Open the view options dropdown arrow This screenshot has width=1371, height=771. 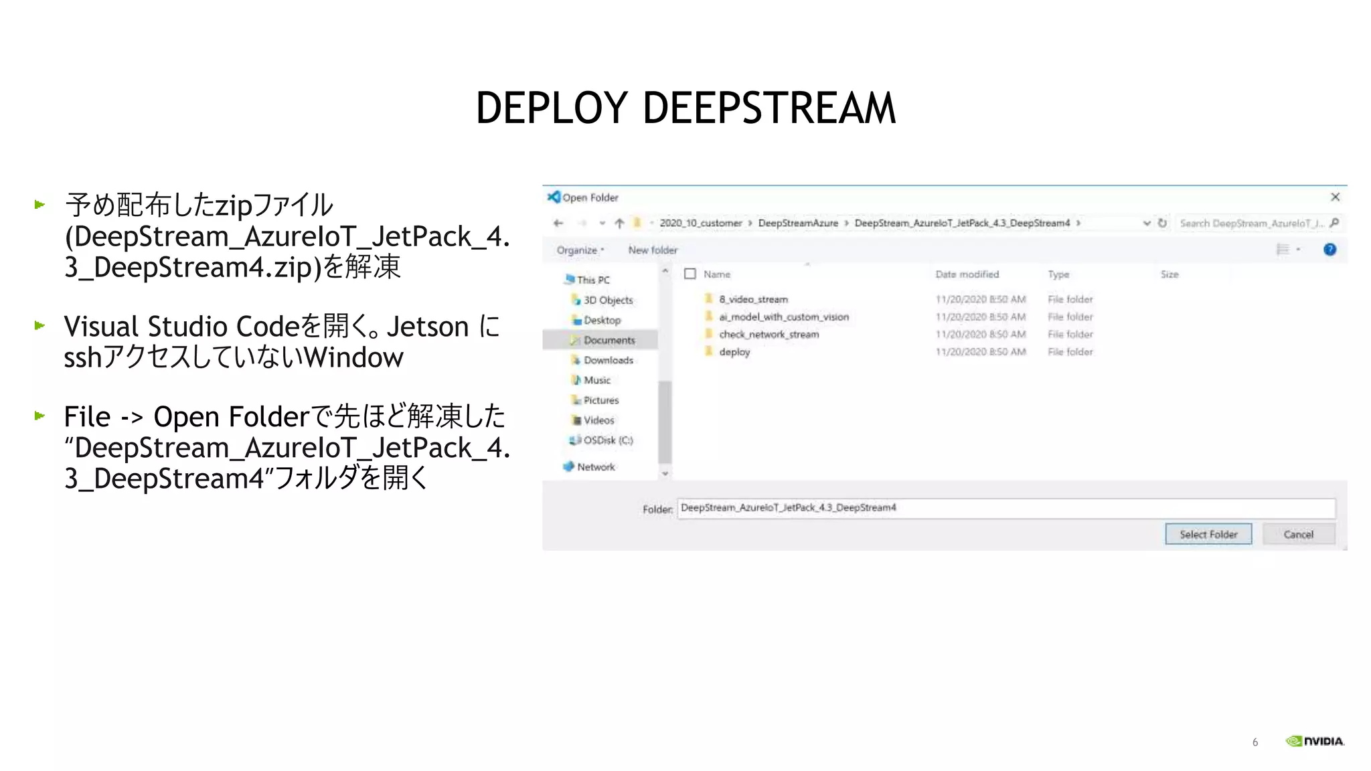click(1298, 250)
